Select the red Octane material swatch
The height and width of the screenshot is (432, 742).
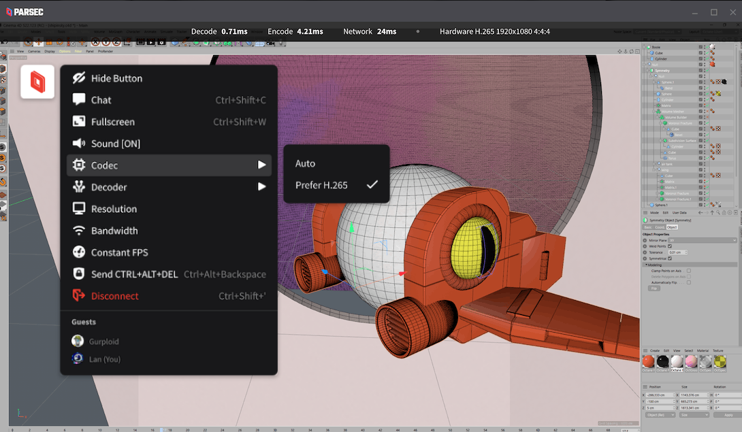pyautogui.click(x=648, y=362)
